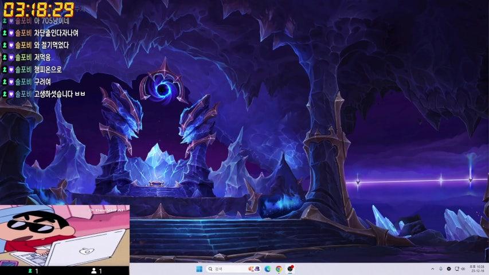The width and height of the screenshot is (489, 275).
Task: Click the Shin-chan webcam overlay thumbnail
Action: tap(64, 235)
